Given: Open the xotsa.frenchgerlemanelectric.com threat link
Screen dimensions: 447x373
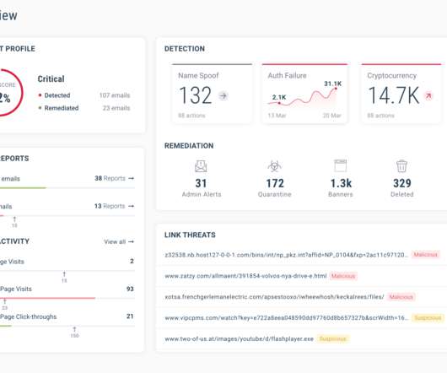Looking at the screenshot, I should [274, 297].
